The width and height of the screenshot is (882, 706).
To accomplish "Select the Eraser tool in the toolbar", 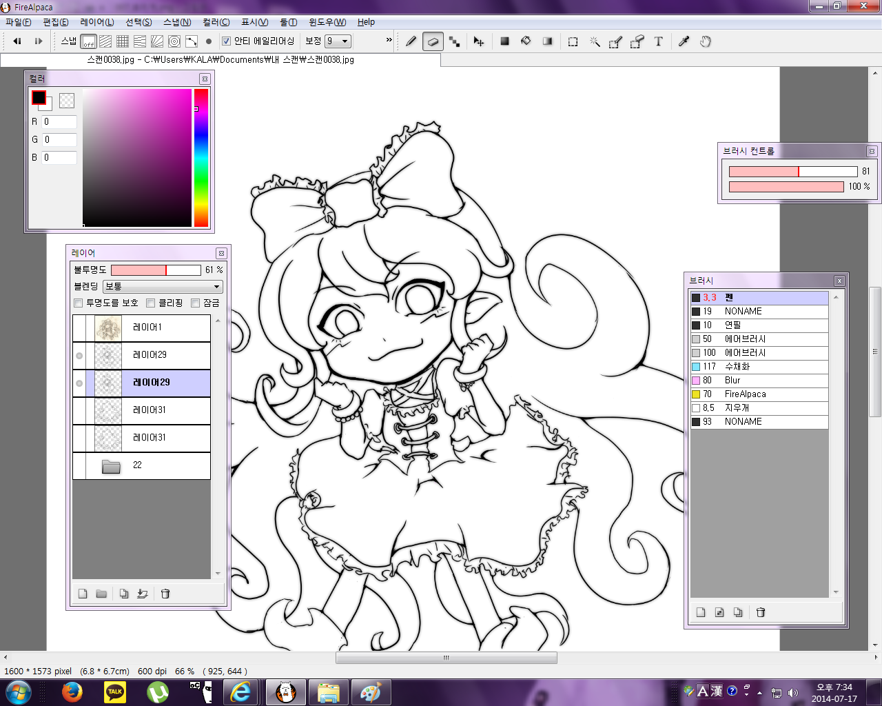I will [433, 41].
